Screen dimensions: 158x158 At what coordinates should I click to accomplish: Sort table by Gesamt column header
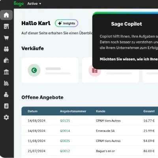tap(149, 111)
